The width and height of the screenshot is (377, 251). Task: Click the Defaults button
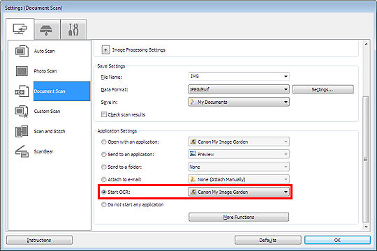pos(268,240)
